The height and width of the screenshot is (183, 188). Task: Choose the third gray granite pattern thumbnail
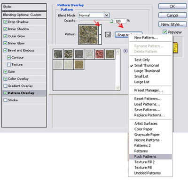(79, 54)
